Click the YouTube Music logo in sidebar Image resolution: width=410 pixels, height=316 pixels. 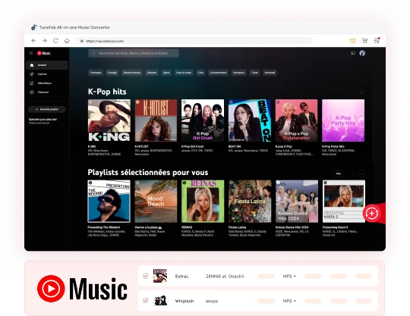[44, 53]
